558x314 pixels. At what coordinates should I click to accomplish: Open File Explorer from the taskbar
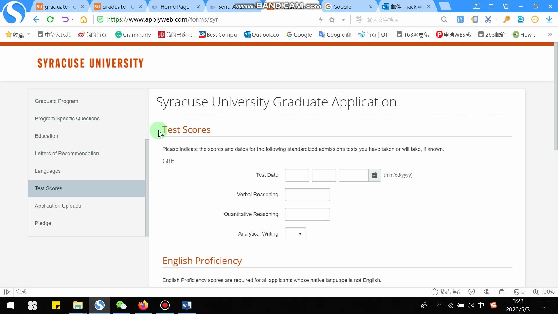tap(78, 305)
